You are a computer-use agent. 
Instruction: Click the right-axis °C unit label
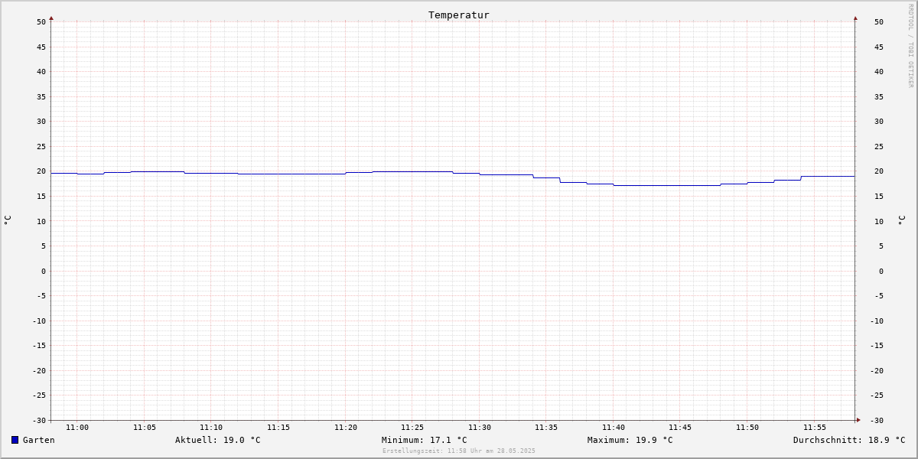click(901, 220)
